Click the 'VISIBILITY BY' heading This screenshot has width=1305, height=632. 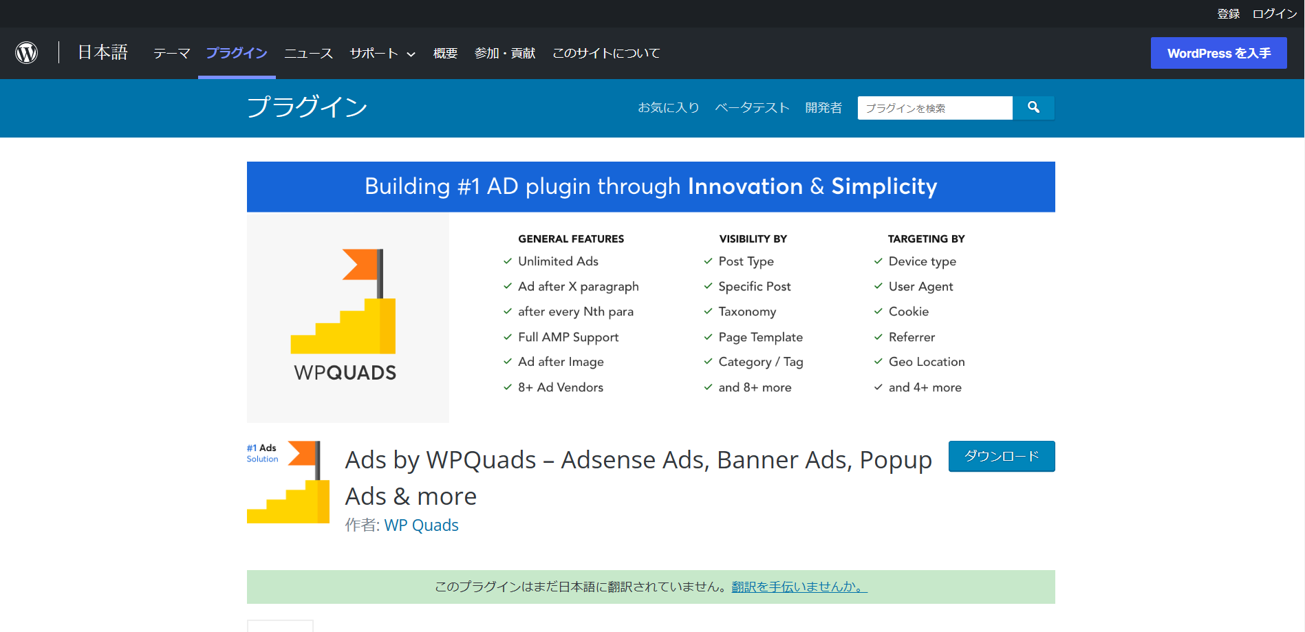click(x=753, y=239)
